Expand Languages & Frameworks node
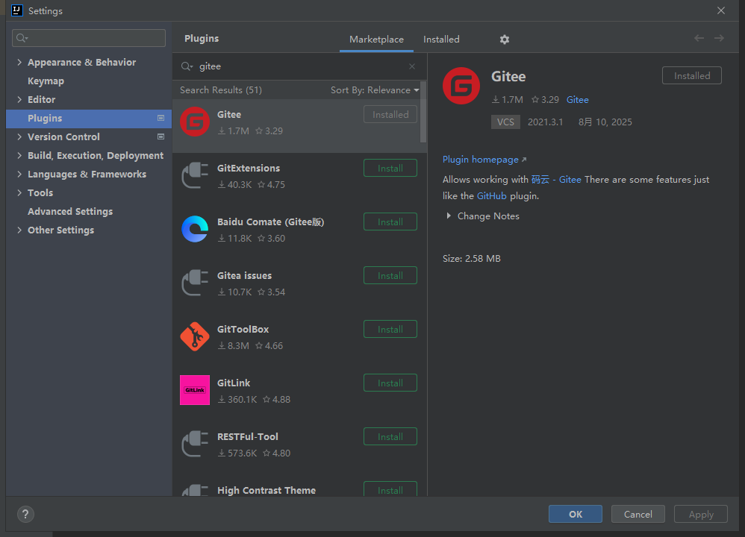 click(19, 175)
